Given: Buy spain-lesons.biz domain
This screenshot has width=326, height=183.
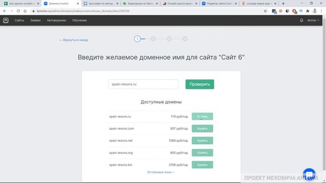Looking at the screenshot, I should [x=202, y=165].
